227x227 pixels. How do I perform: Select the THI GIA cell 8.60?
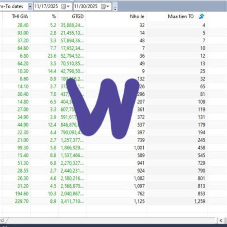point(24,79)
